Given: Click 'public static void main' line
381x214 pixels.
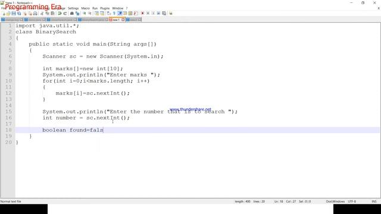Looking at the screenshot, I should [93, 44].
